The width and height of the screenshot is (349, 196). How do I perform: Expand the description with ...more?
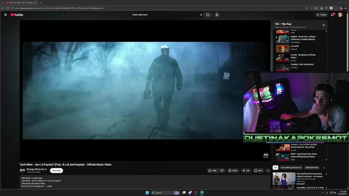click(x=49, y=186)
